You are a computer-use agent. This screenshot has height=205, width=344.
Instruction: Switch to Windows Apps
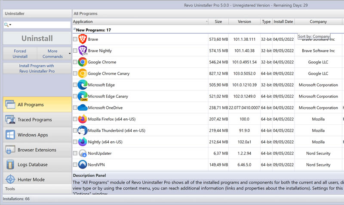[x=37, y=135]
